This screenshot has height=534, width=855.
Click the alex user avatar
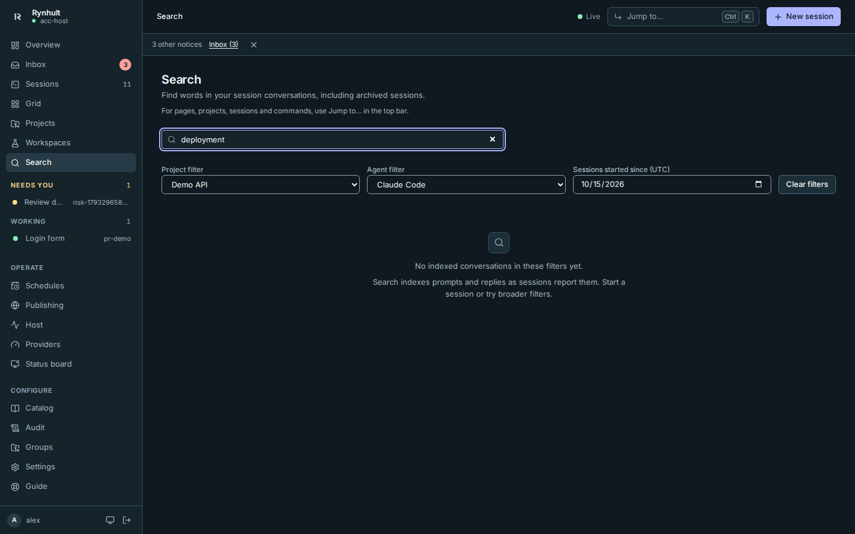(14, 520)
